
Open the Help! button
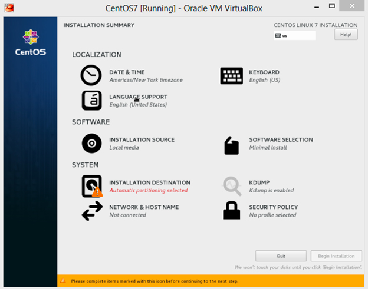pyautogui.click(x=346, y=35)
